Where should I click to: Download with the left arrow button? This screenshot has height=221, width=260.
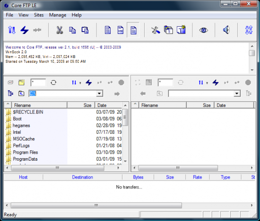(x=143, y=94)
